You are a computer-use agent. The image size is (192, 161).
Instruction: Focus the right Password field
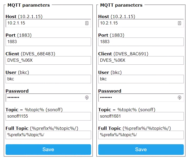point(138,98)
